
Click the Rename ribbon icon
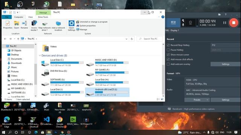(24, 25)
